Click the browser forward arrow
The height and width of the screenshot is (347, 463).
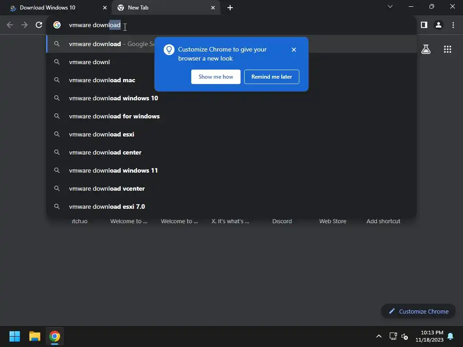24,25
